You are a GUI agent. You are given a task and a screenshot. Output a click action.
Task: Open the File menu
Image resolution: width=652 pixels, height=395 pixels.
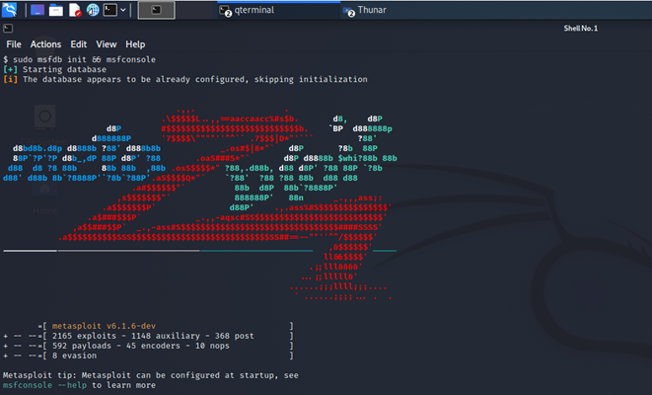coord(14,44)
